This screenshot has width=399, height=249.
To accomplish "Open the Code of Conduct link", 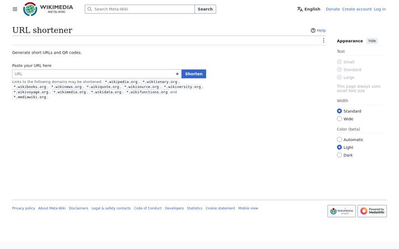I will (147, 209).
